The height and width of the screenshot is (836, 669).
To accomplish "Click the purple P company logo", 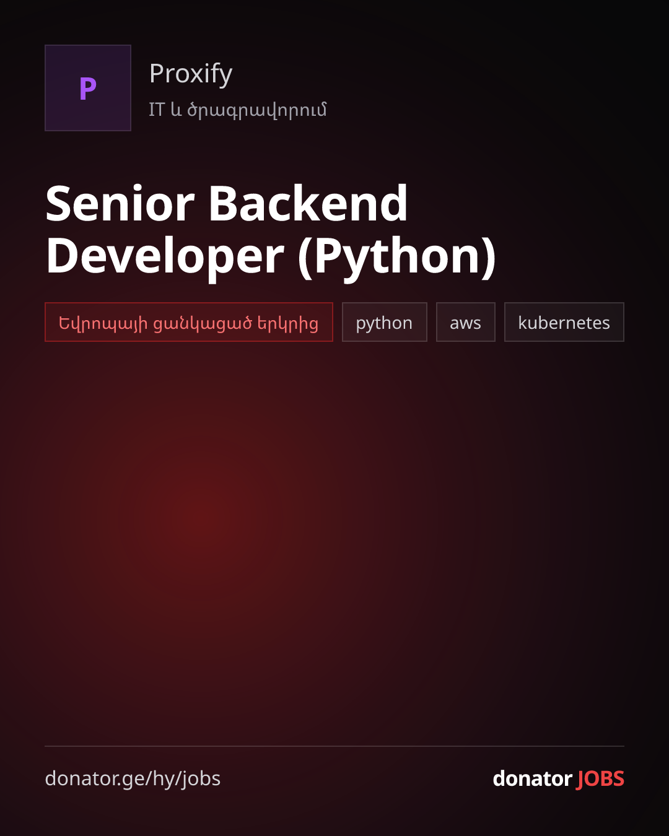I will (x=88, y=88).
